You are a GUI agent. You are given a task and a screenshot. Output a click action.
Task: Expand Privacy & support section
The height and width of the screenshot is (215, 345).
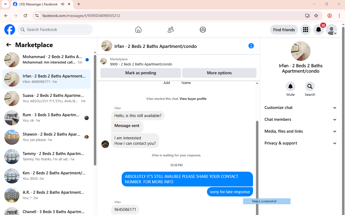click(300, 143)
